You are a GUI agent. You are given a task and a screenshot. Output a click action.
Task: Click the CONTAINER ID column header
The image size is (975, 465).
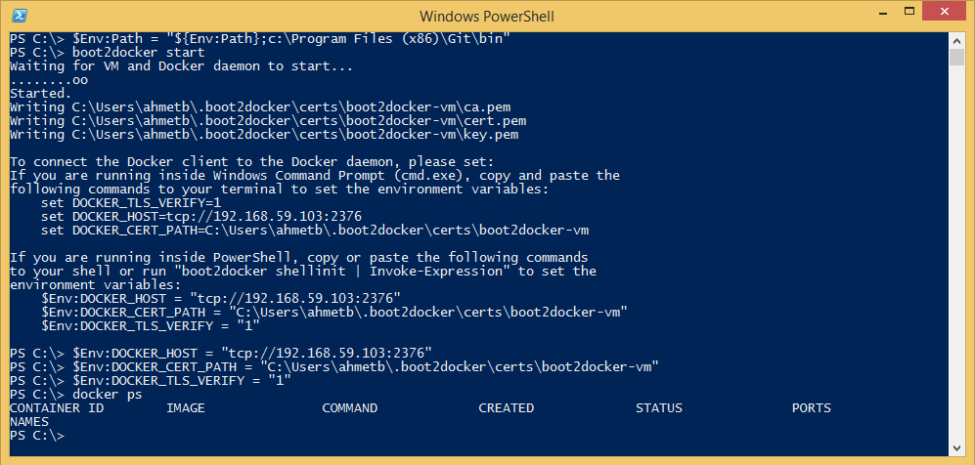click(57, 408)
